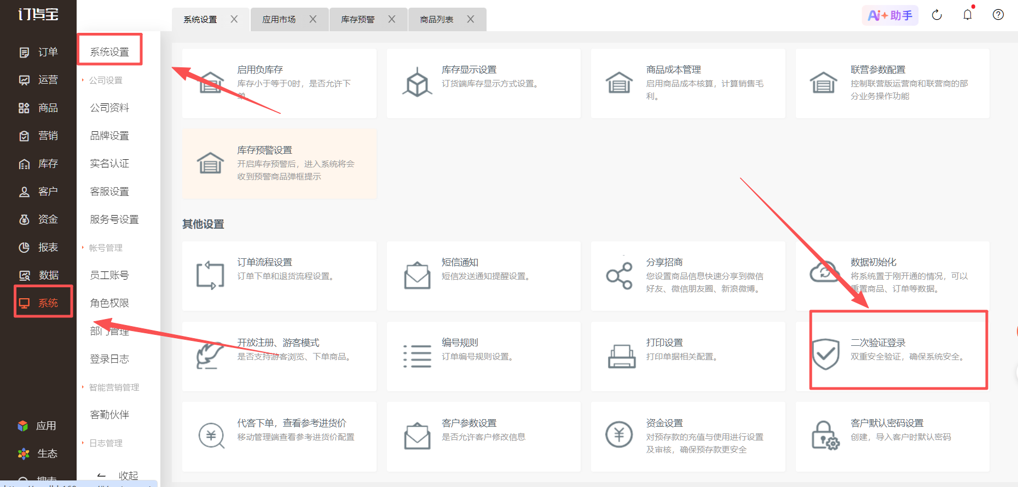Open 实名认证 in the submenu

(x=109, y=164)
